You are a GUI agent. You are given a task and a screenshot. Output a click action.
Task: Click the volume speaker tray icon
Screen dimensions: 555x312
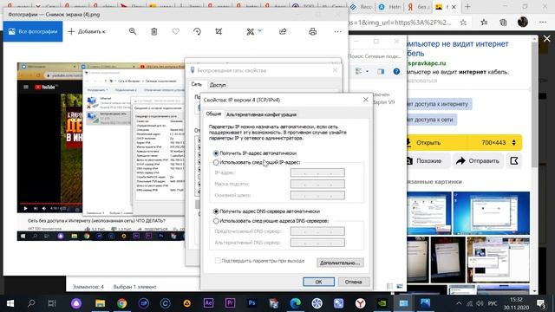480,303
